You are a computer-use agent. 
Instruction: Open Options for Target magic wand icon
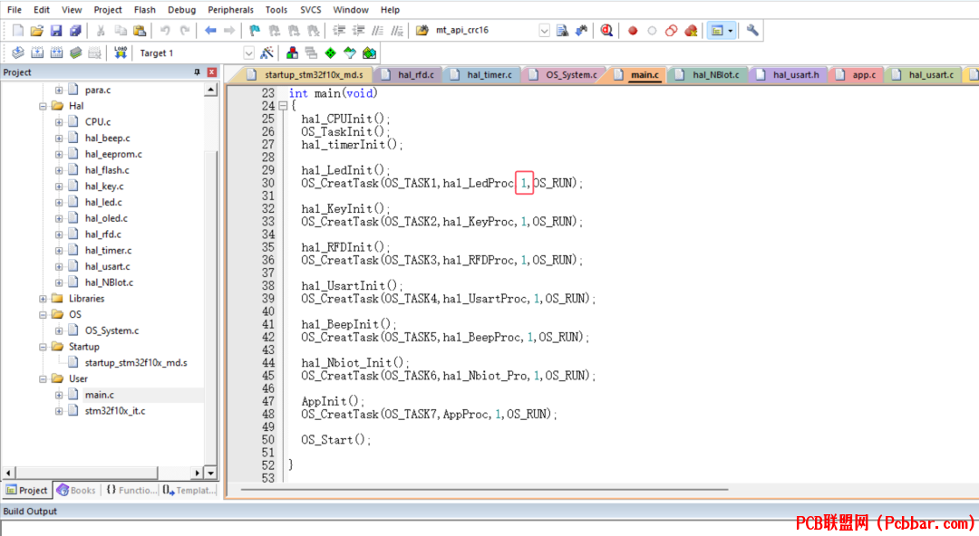[267, 53]
